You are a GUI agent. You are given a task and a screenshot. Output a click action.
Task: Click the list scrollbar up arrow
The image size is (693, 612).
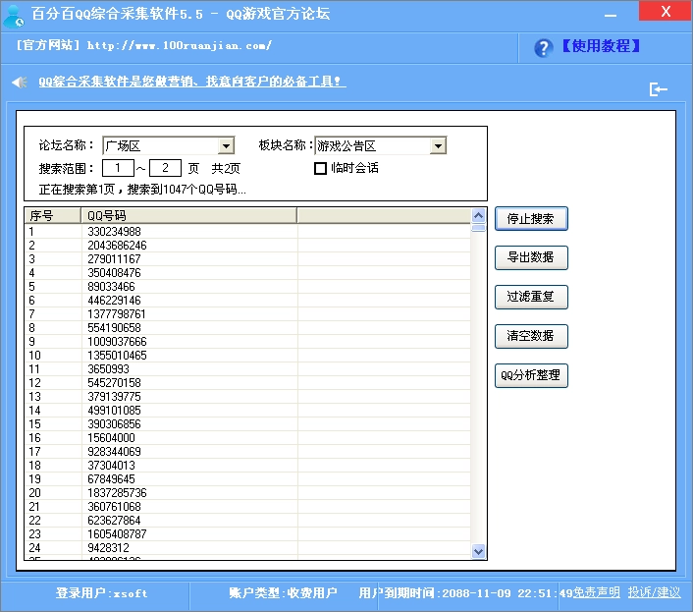(x=478, y=216)
